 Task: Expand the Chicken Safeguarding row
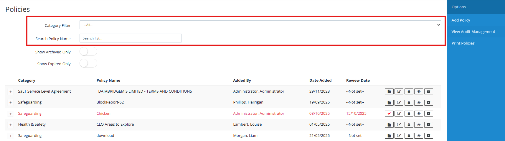tap(11, 114)
